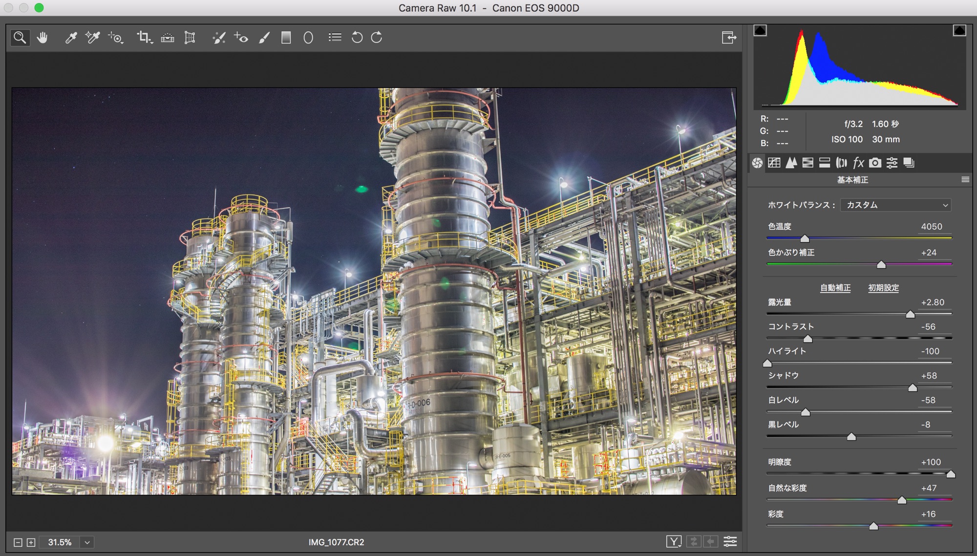Click the 黒レベル slider handle
The width and height of the screenshot is (977, 556).
tap(851, 437)
